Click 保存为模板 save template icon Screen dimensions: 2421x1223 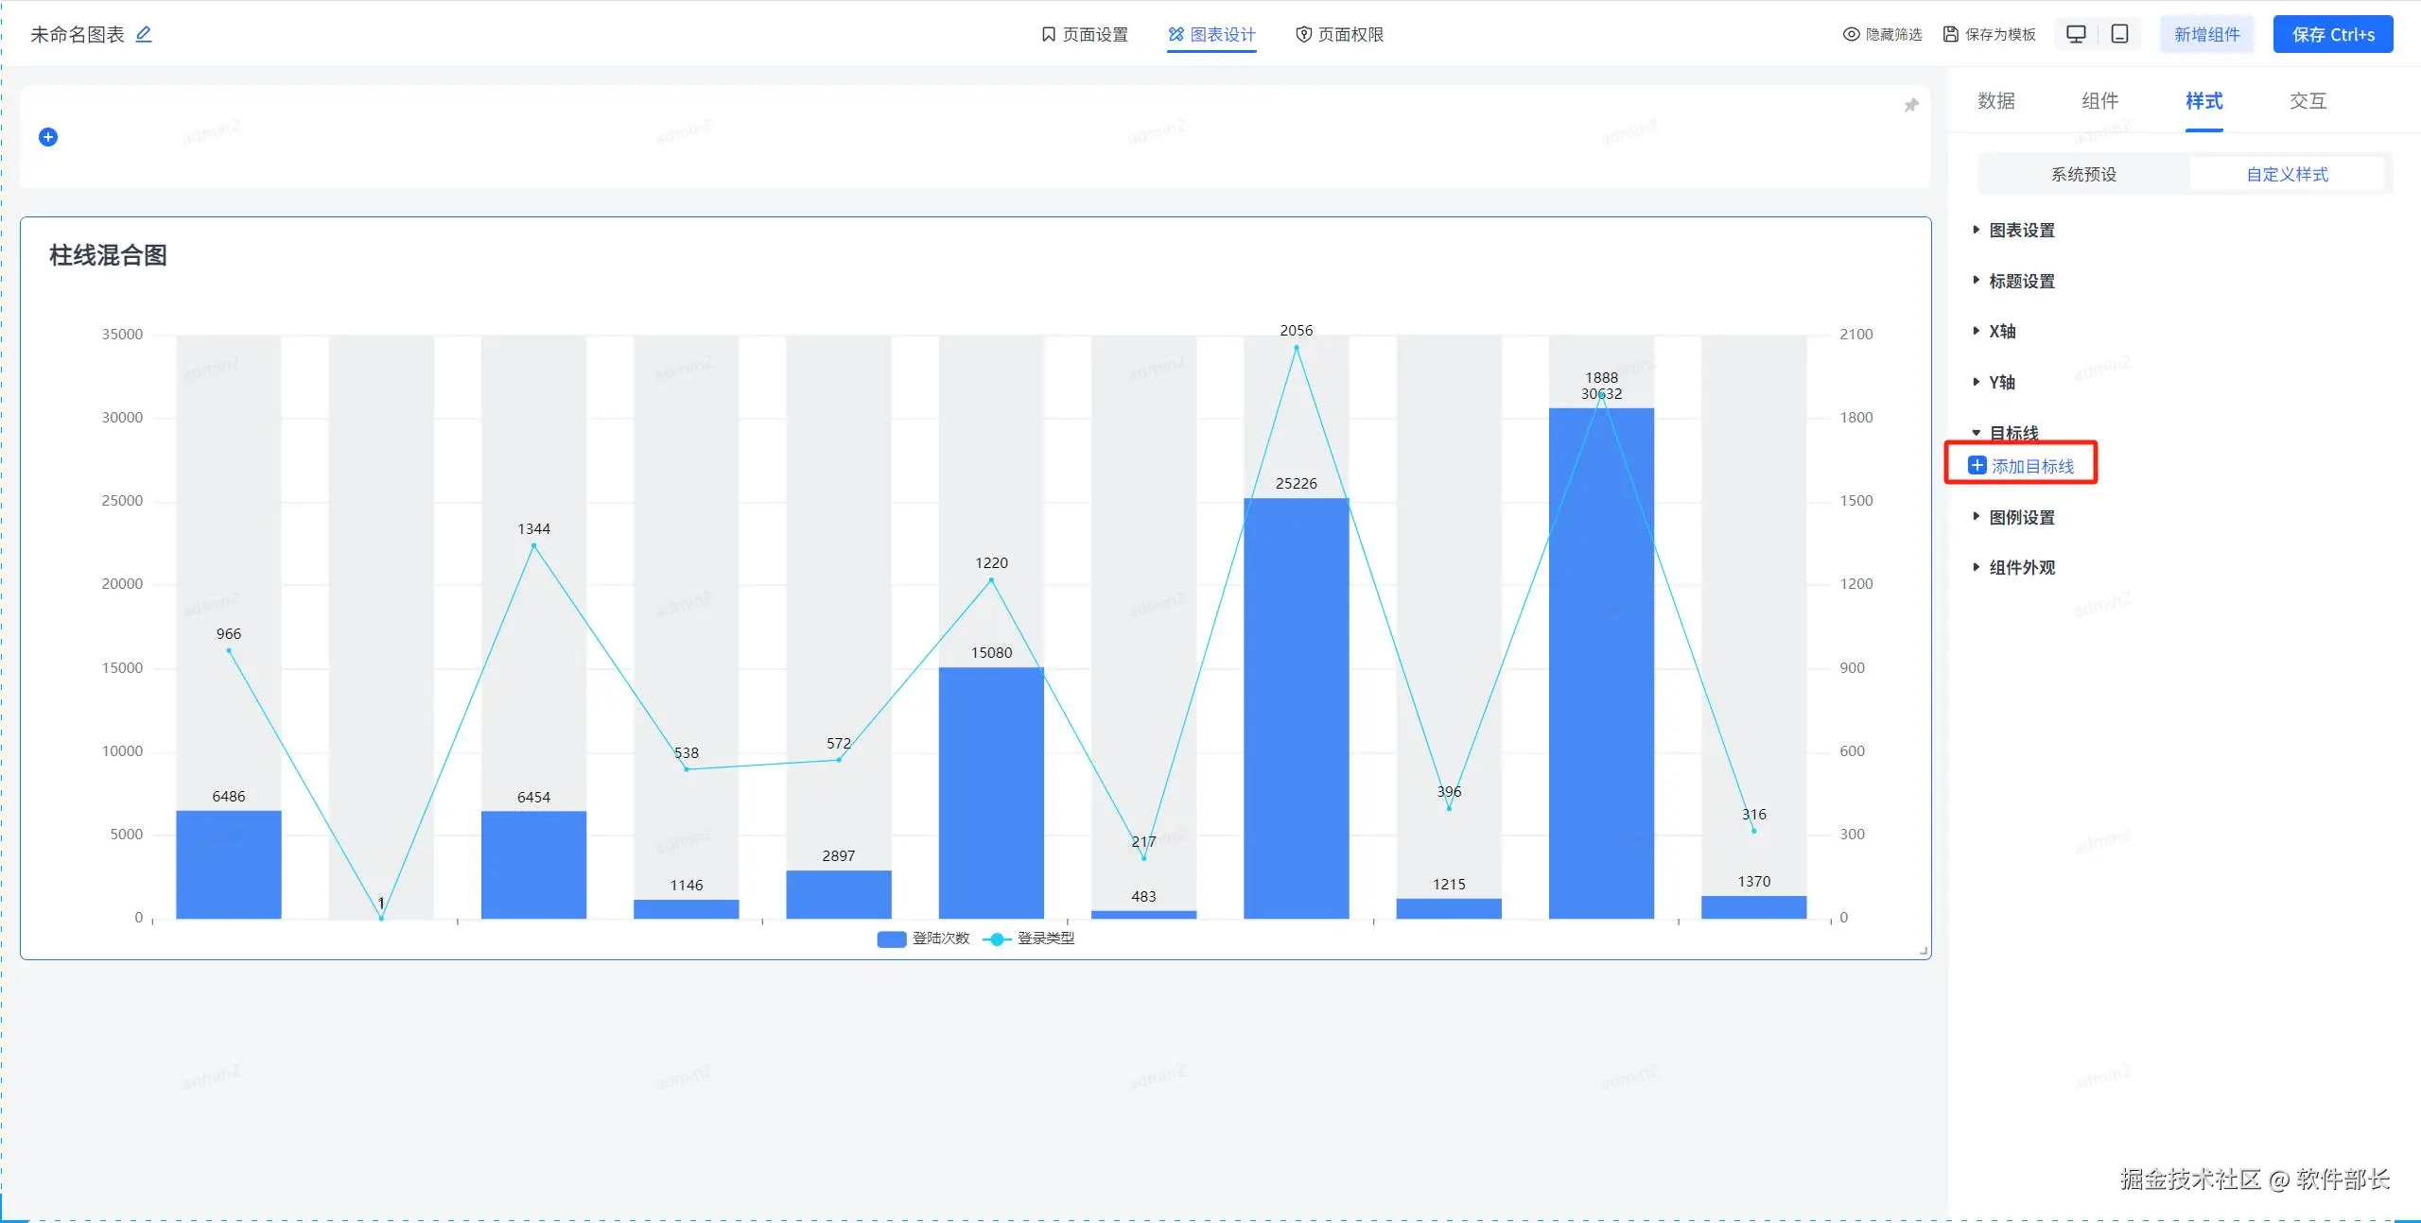point(1950,34)
